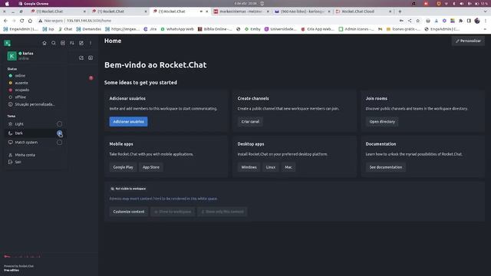Open the Chrome three-dot menu
The height and width of the screenshot is (276, 491).
point(486,21)
